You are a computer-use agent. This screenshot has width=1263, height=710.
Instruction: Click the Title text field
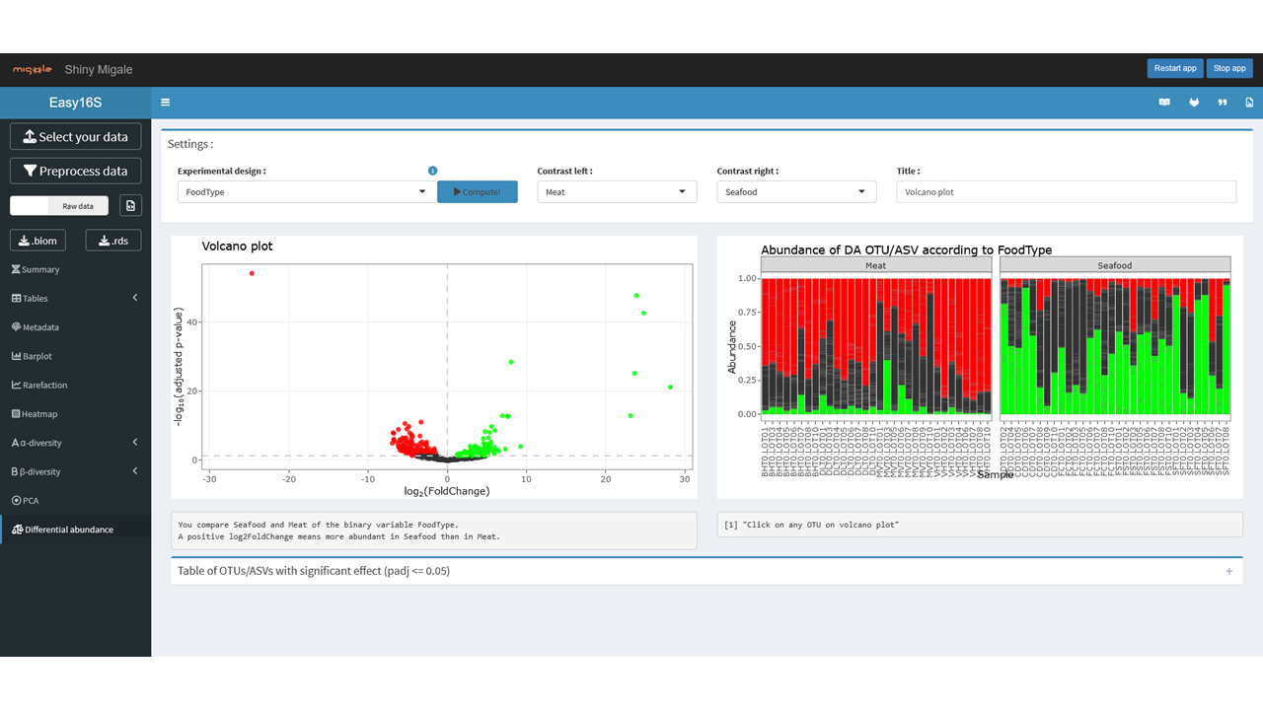(x=1066, y=192)
